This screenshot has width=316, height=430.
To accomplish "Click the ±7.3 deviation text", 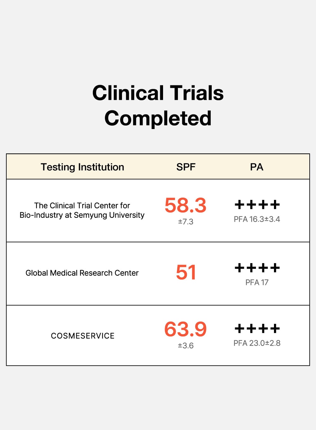I will 185,222.
